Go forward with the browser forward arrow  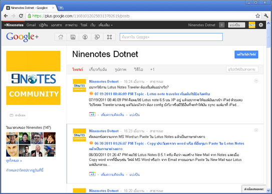pyautogui.click(x=14, y=16)
